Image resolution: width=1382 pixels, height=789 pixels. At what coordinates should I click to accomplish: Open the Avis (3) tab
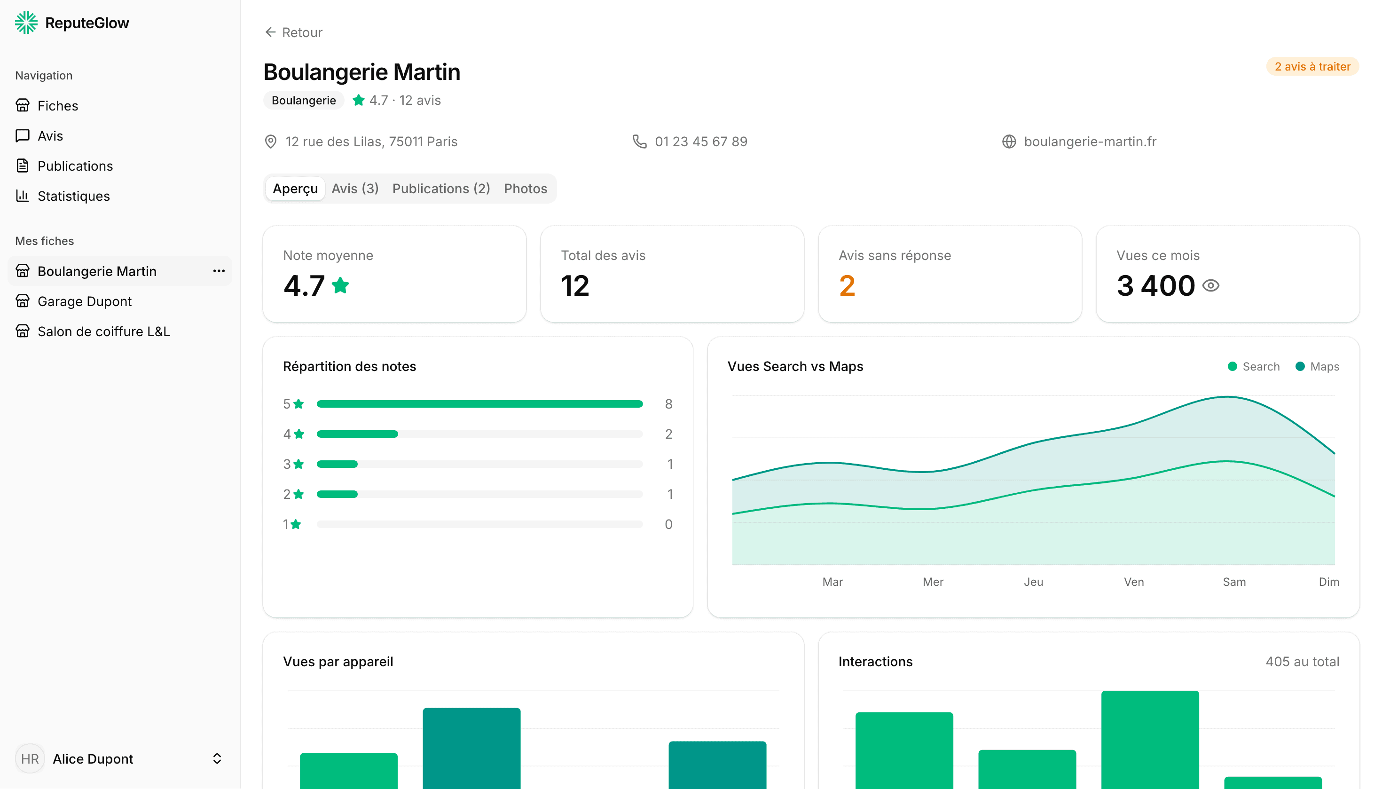[x=355, y=189]
